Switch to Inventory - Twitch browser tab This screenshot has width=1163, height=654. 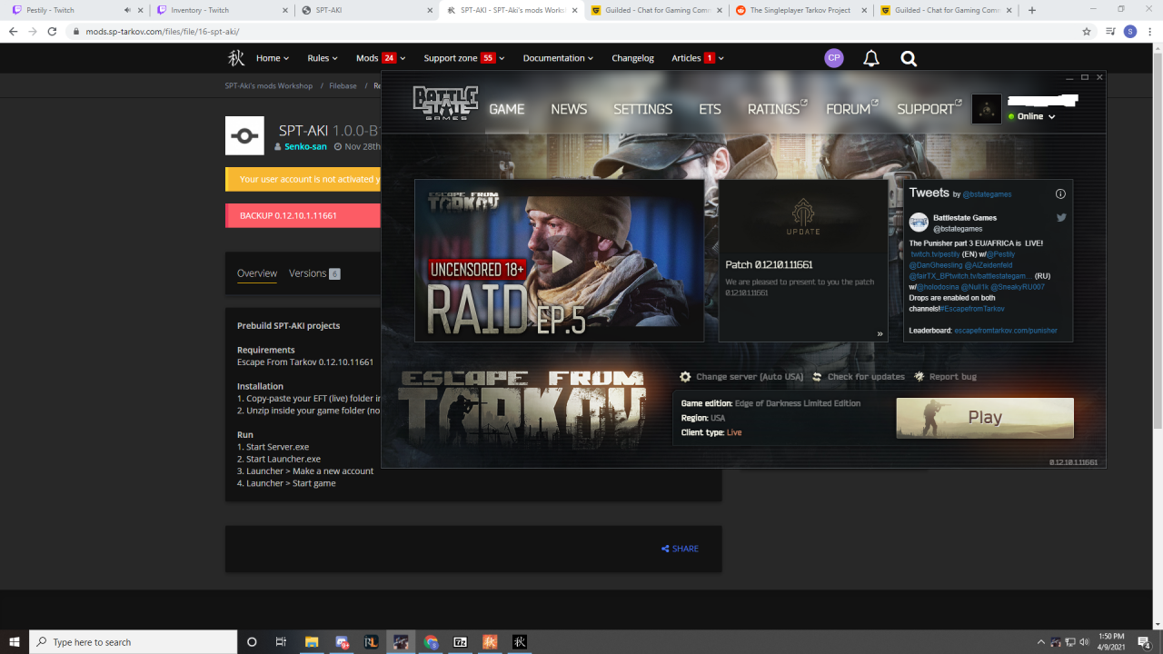[x=221, y=10]
